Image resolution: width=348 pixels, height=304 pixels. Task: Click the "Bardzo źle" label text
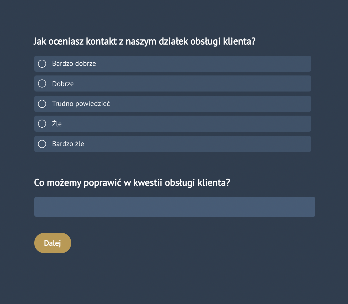(68, 144)
